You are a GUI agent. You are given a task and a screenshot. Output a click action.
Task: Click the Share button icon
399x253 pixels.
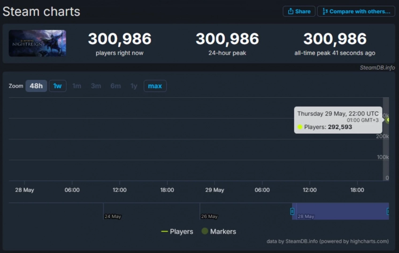pyautogui.click(x=291, y=11)
